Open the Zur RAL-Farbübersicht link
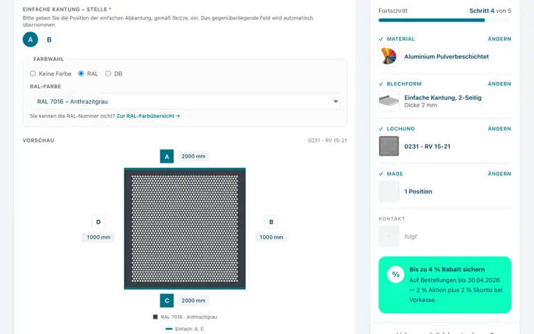The image size is (534, 334). point(148,116)
